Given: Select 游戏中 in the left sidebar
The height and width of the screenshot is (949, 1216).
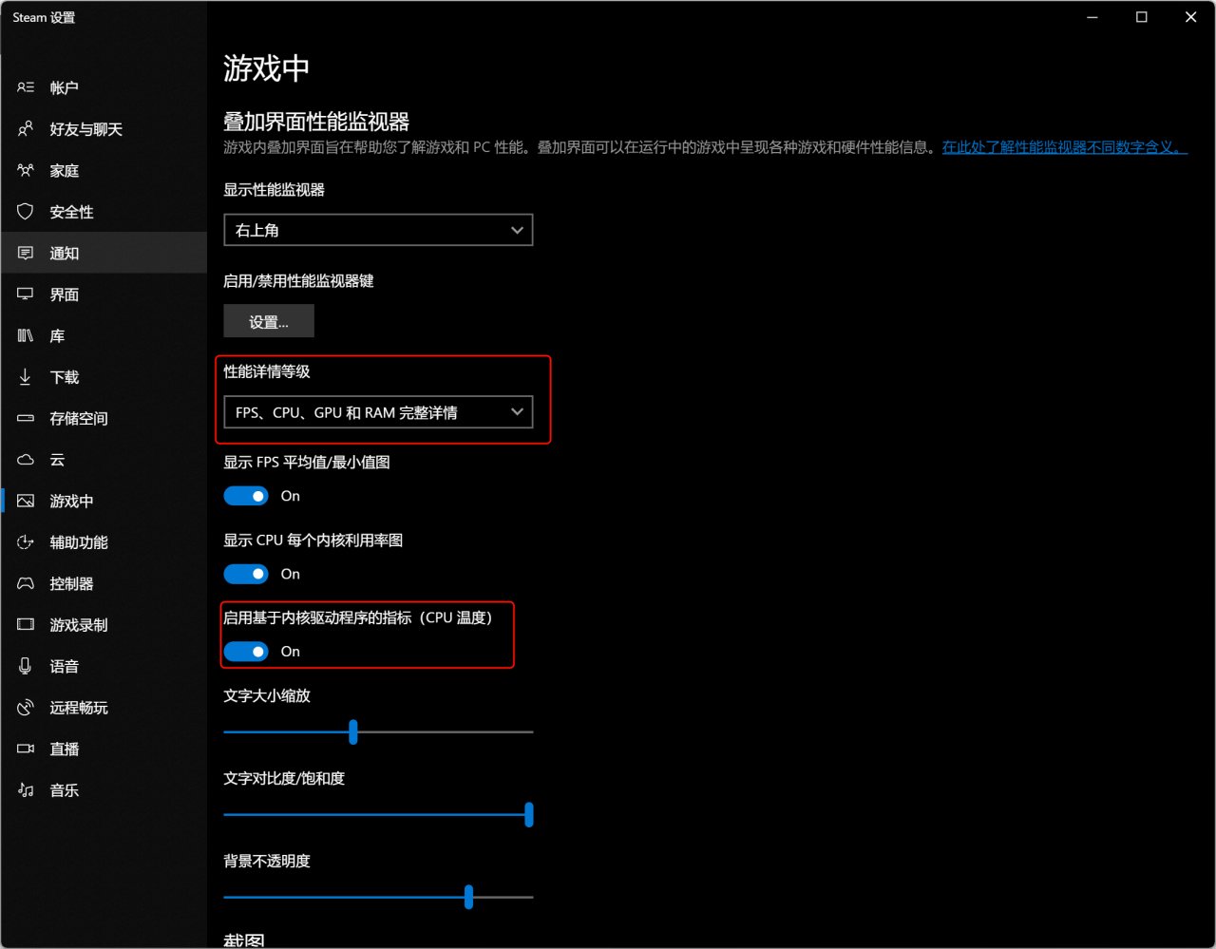Looking at the screenshot, I should point(104,501).
